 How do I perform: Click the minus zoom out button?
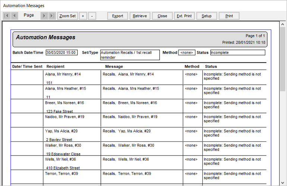(x=92, y=16)
